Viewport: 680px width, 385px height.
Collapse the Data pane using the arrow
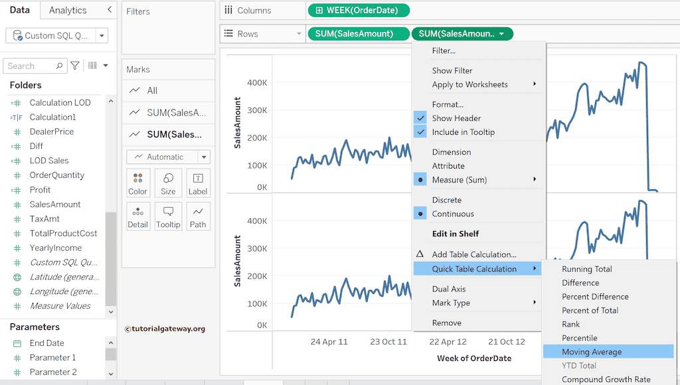110,10
